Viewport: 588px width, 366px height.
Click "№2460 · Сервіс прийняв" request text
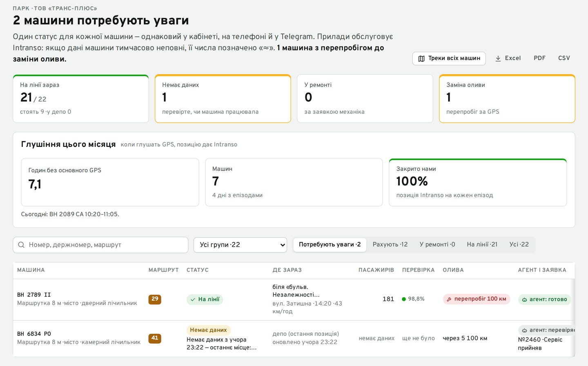click(x=540, y=344)
